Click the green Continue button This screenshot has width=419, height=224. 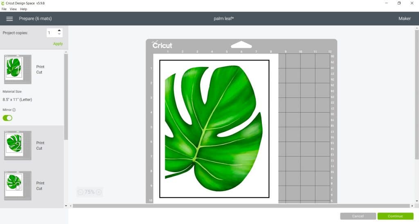point(395,216)
